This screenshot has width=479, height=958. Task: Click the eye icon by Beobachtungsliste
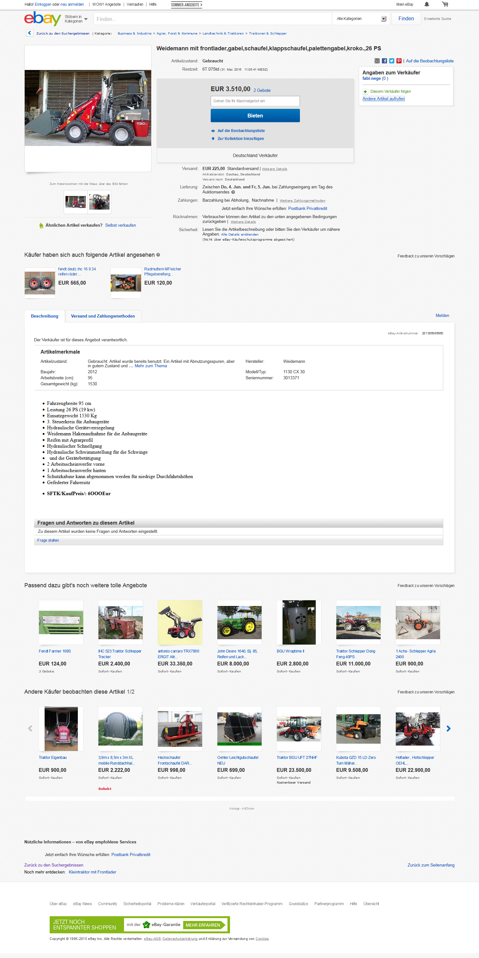213,131
